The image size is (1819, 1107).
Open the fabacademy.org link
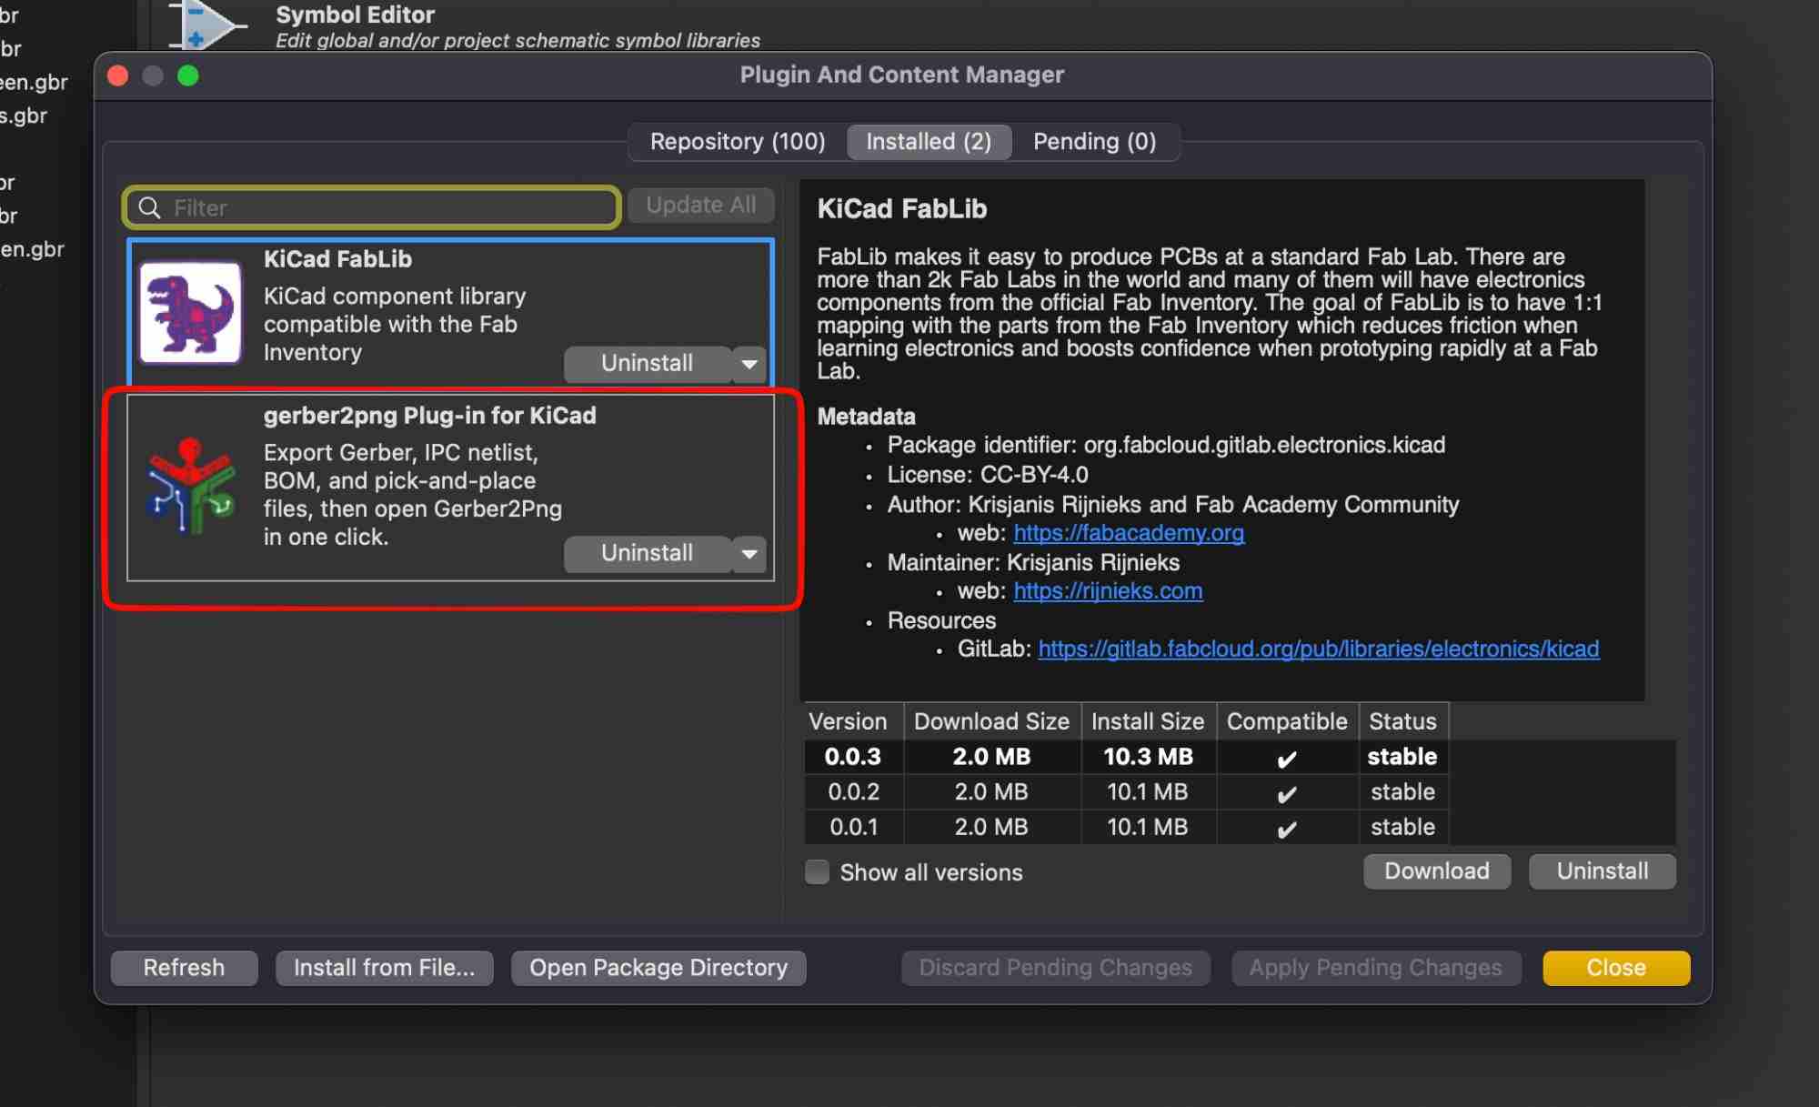(1128, 533)
